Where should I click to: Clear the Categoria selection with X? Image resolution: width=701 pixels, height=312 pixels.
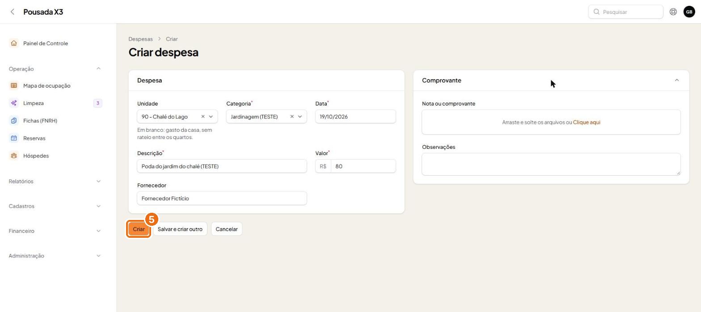coord(292,117)
